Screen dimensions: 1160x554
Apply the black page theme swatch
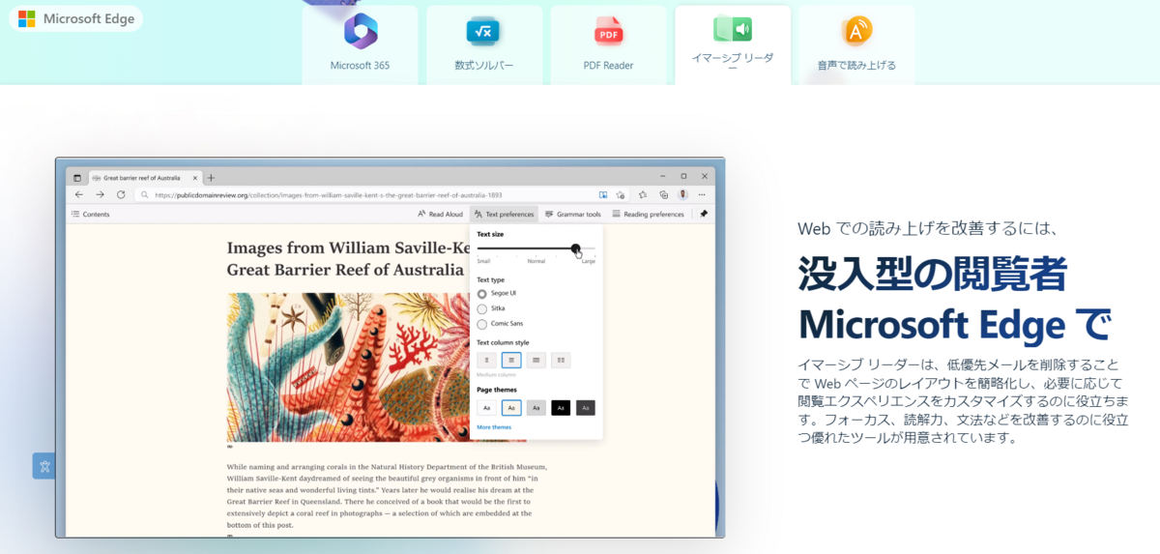point(561,408)
